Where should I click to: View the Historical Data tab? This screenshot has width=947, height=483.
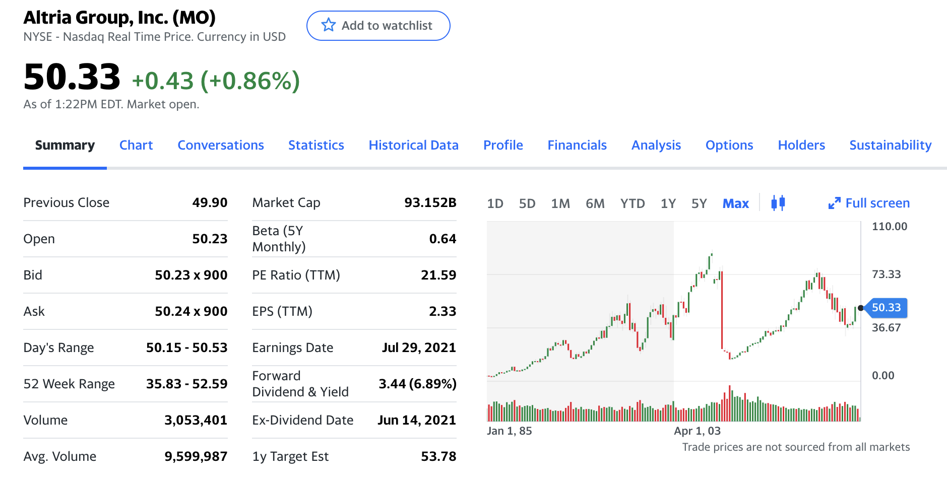click(414, 145)
